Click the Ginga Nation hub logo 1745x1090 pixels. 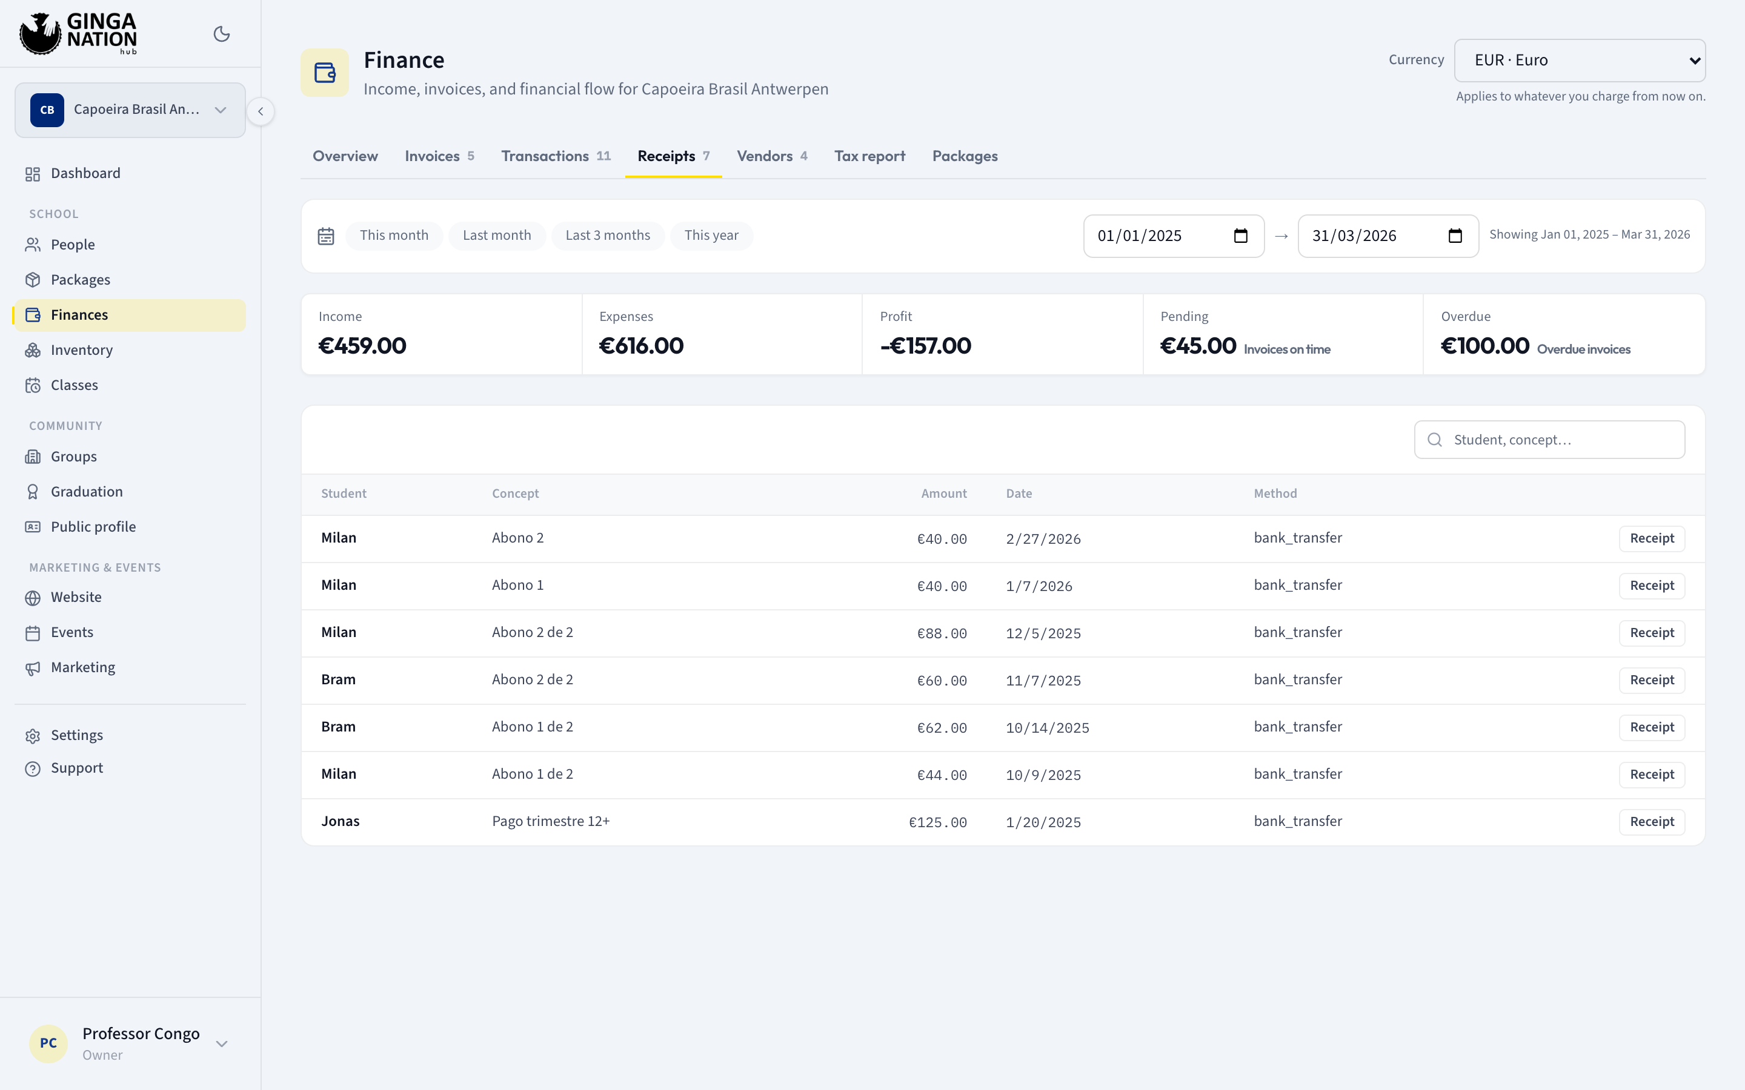point(78,33)
